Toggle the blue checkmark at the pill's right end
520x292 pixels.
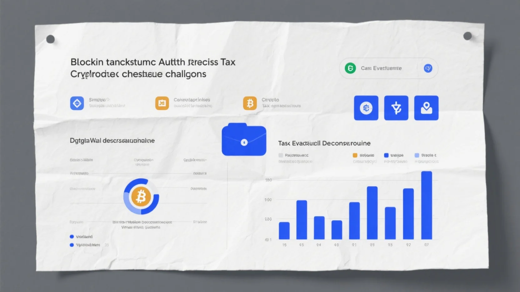(x=428, y=68)
